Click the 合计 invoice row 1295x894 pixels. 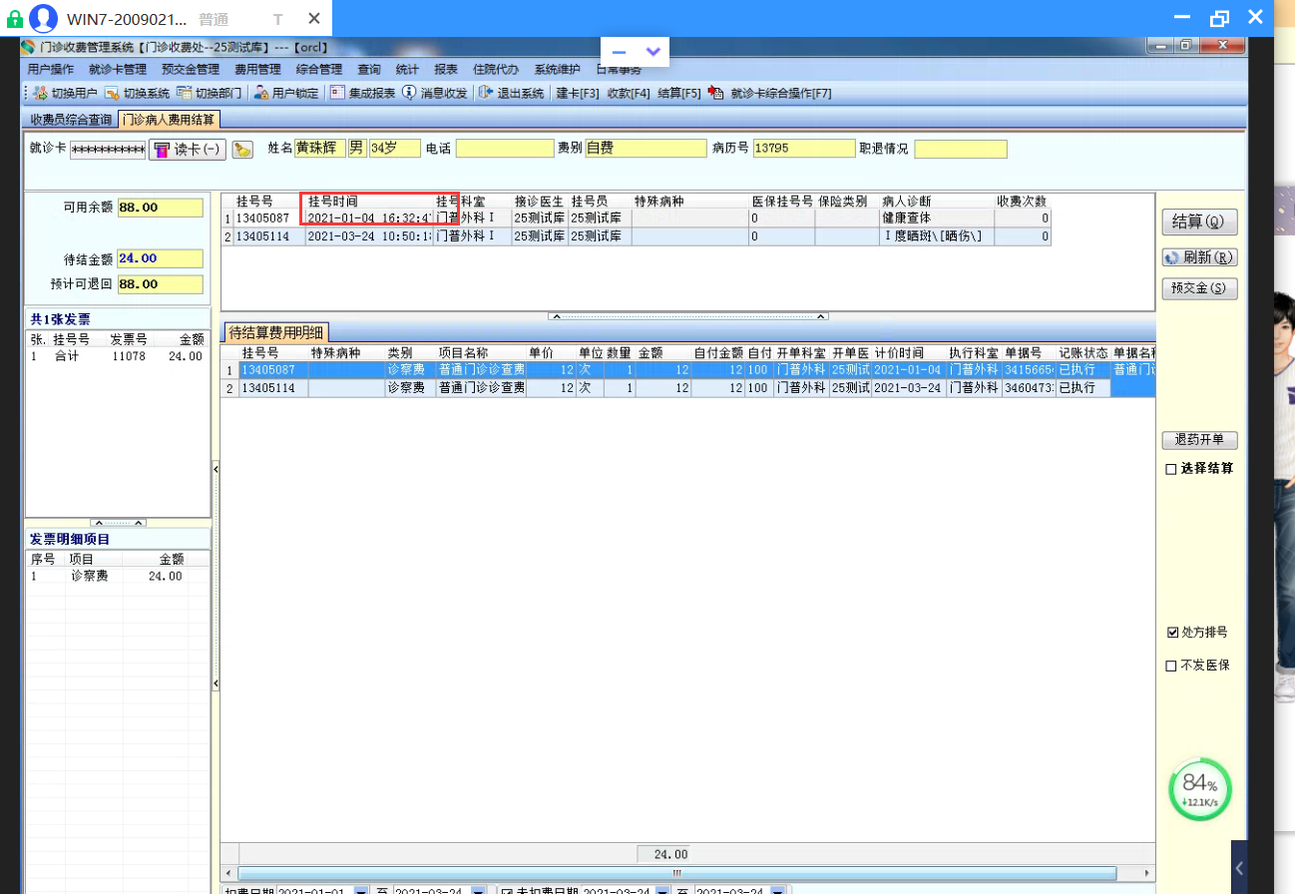116,356
